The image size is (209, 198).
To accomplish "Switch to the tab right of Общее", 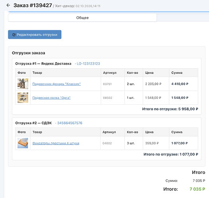I will [x=183, y=18].
